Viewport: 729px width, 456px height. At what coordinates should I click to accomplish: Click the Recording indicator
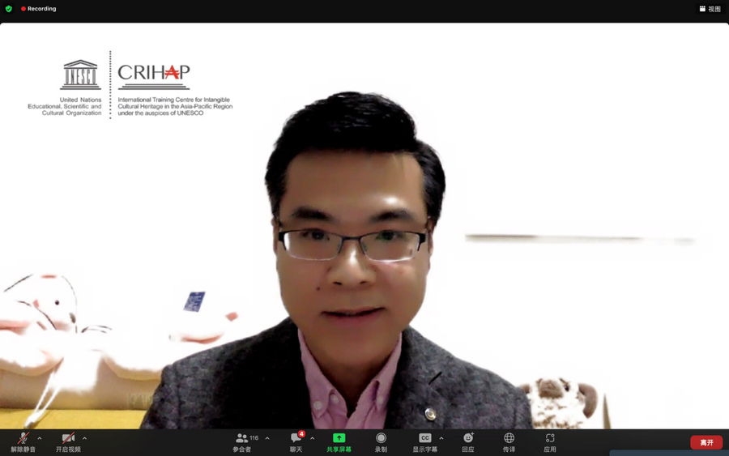[39, 9]
